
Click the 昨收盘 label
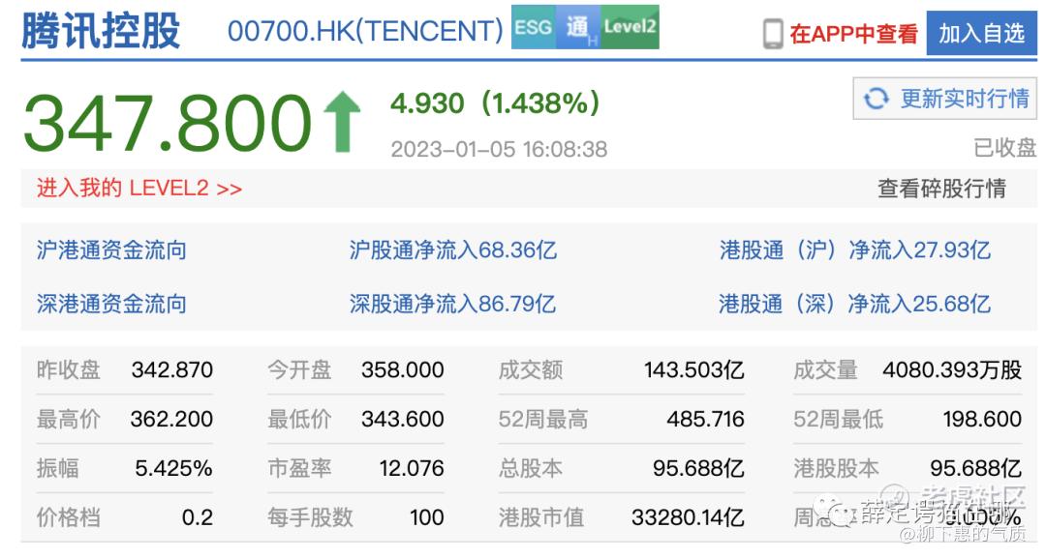coord(68,369)
